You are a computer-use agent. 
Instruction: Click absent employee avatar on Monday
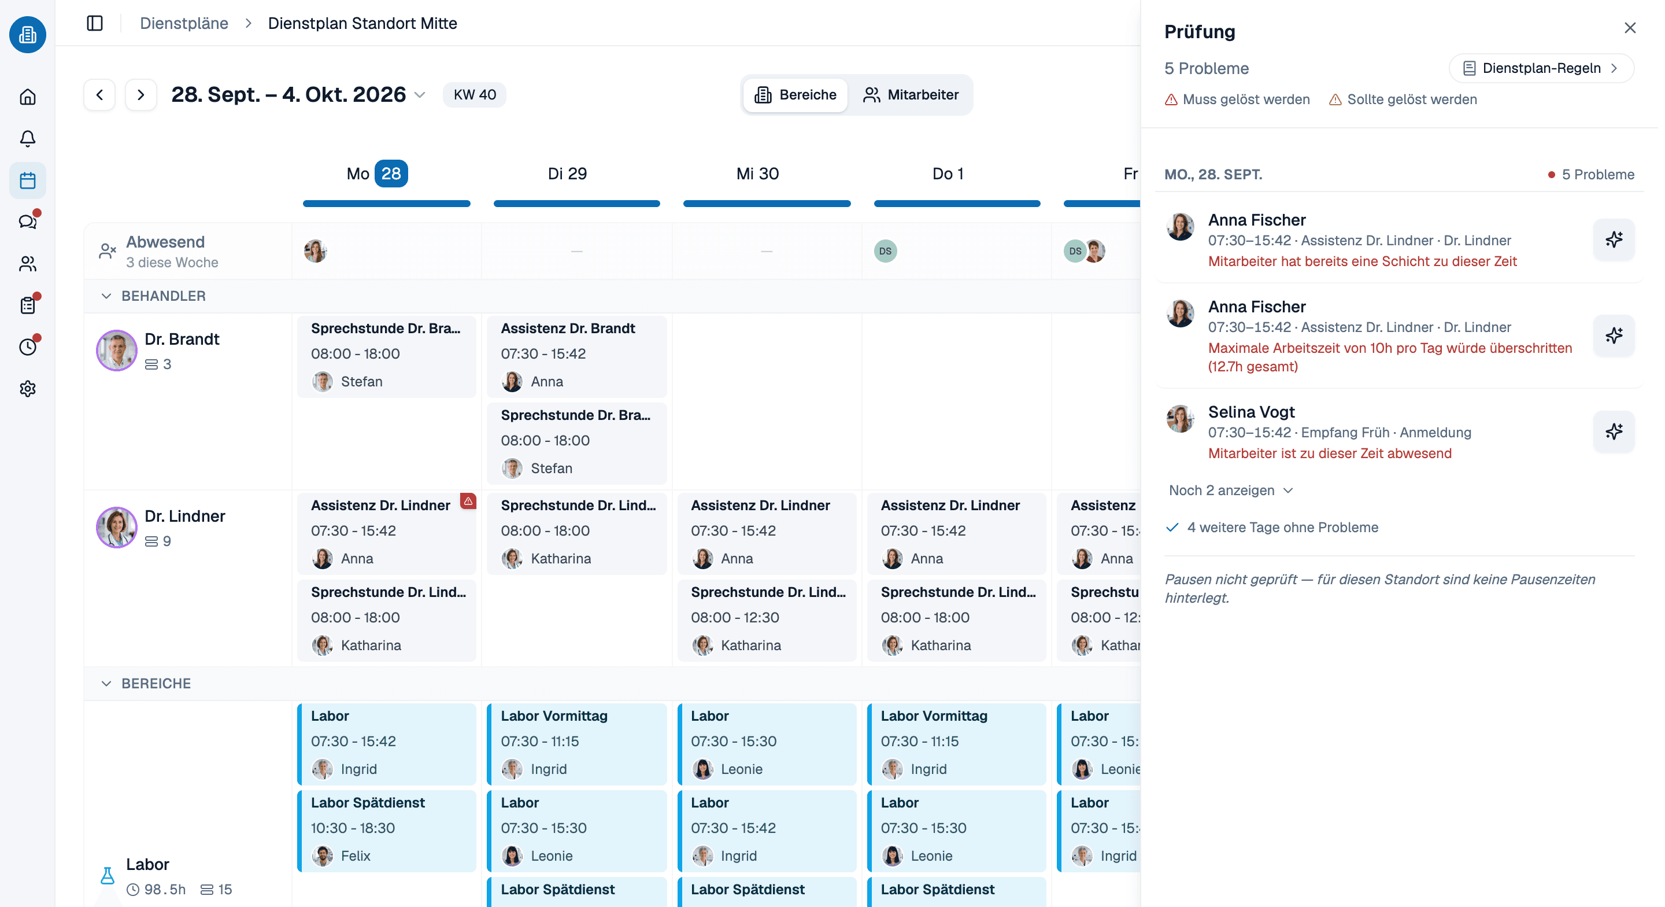tap(316, 251)
